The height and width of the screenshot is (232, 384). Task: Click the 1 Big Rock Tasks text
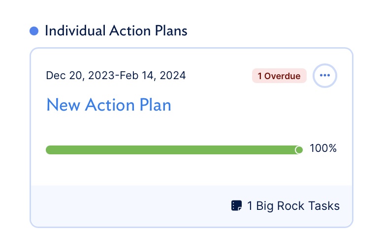(293, 205)
